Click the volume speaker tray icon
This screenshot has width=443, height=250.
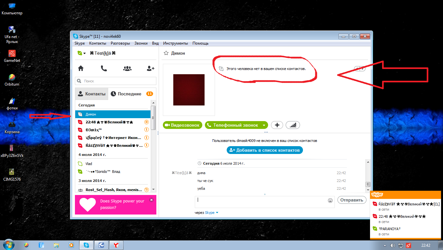(x=393, y=245)
